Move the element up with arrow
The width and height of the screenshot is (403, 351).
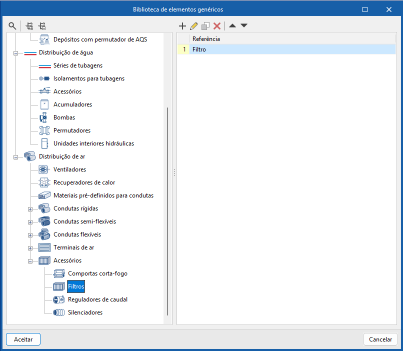[232, 25]
